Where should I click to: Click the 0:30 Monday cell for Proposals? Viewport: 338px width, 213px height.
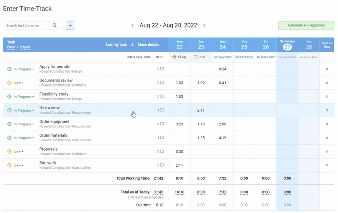(x=179, y=152)
